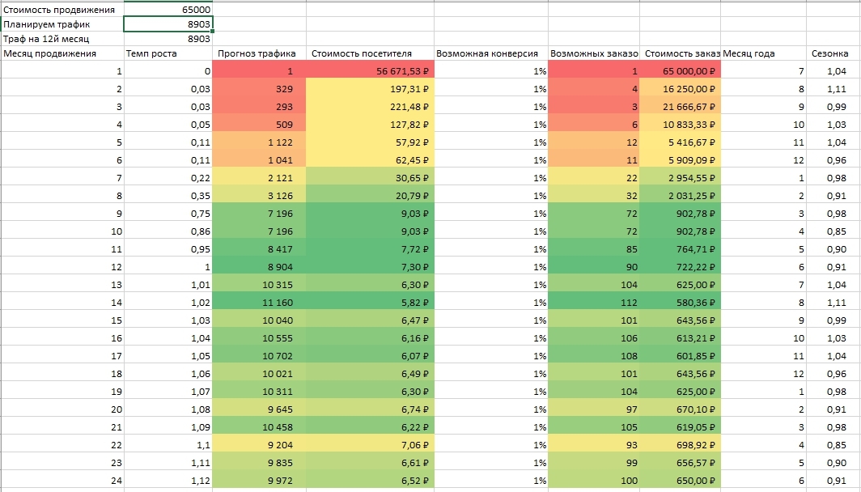This screenshot has height=492, width=861.
Task: Select the yellow cell with 197,31 ₽
Action: coord(370,89)
